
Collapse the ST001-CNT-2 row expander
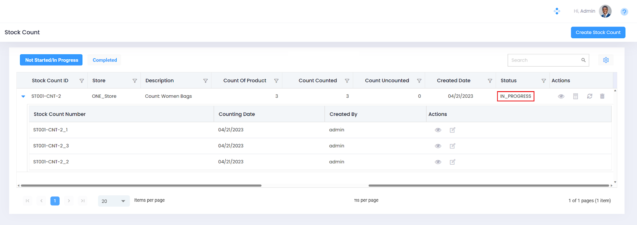click(23, 96)
